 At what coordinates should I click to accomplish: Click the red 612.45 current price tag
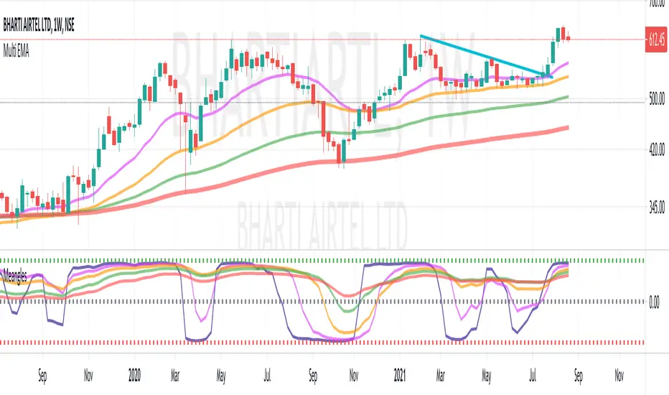pos(657,39)
